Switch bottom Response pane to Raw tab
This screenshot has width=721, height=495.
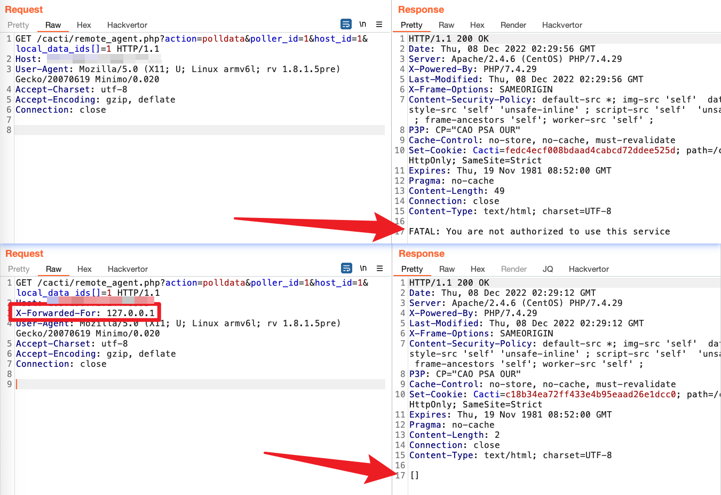[447, 269]
